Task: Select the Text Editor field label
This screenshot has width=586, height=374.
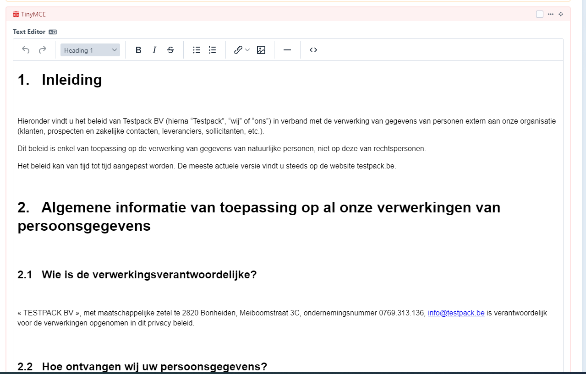Action: point(28,32)
